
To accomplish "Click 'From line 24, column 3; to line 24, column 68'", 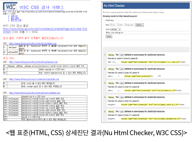I will (x=123, y=58).
